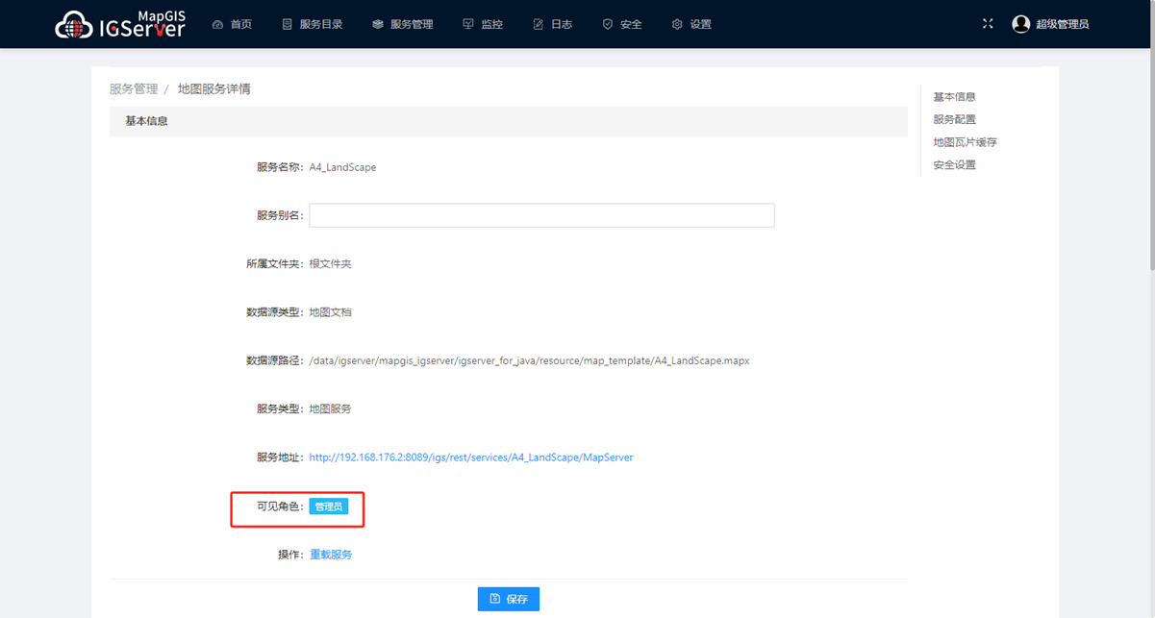
Task: Click the log edit icon
Action: 539,24
